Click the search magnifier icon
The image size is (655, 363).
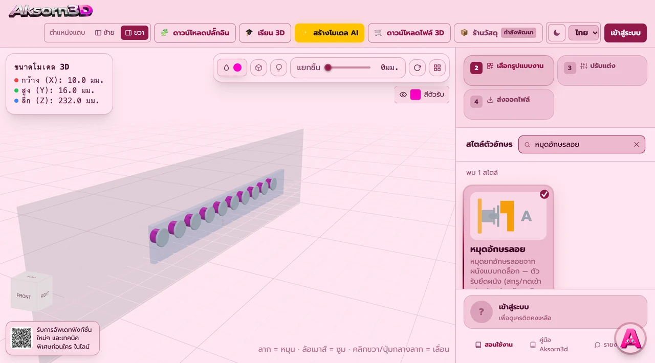point(528,145)
